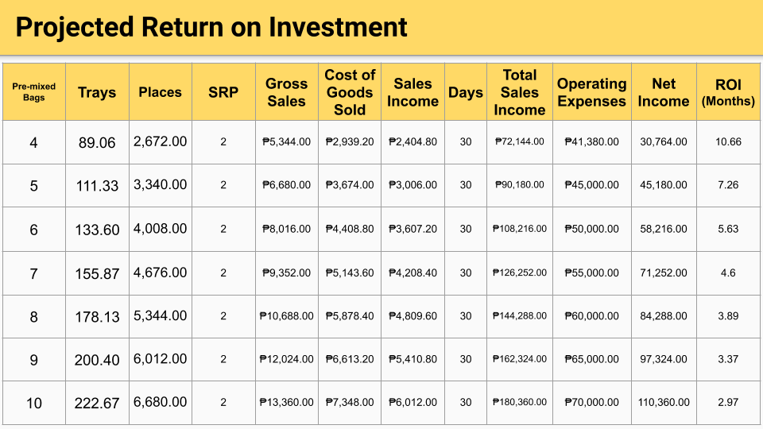Viewport: 763px width, 429px height.
Task: Click the cost cell ₱4,408.80
Action: pyautogui.click(x=350, y=229)
